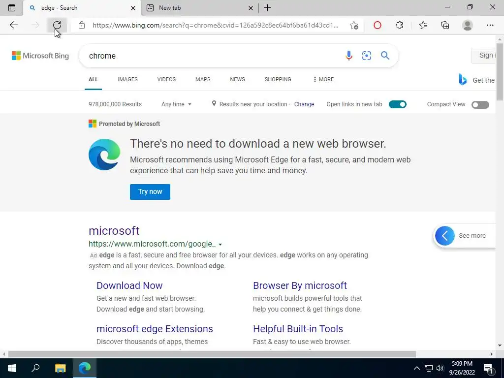Viewport: 504px width, 378px height.
Task: Click the network tray icon
Action: [429, 368]
